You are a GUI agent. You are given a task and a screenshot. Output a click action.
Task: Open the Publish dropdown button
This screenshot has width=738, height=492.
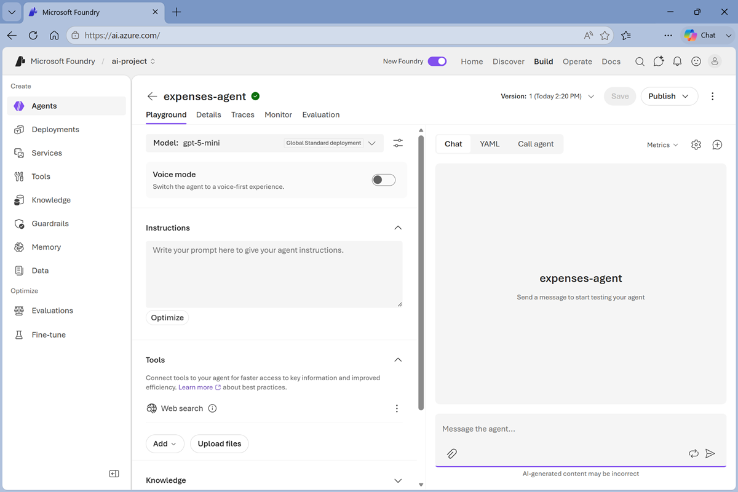point(669,97)
